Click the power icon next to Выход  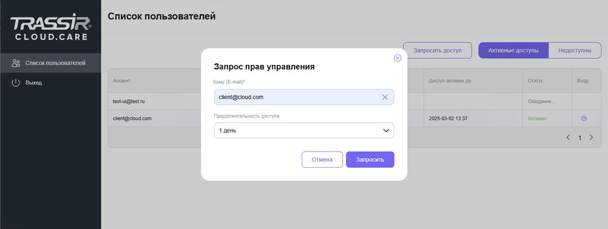[16, 83]
